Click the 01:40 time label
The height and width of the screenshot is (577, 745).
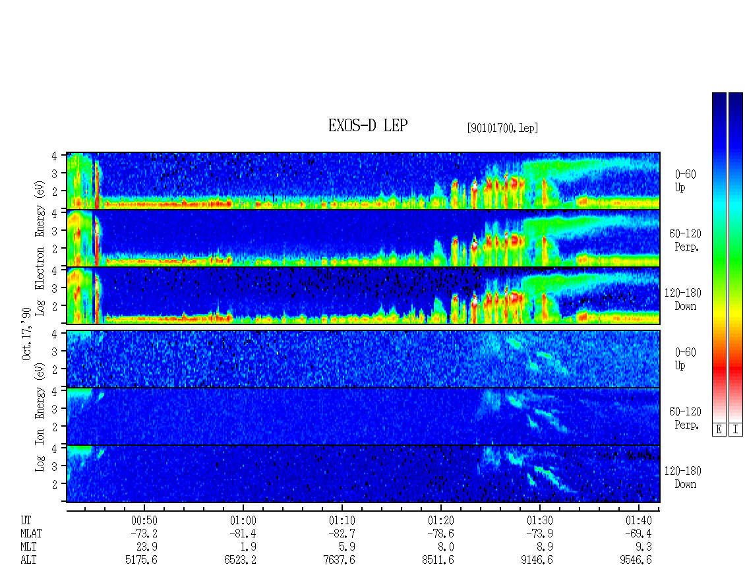click(639, 520)
